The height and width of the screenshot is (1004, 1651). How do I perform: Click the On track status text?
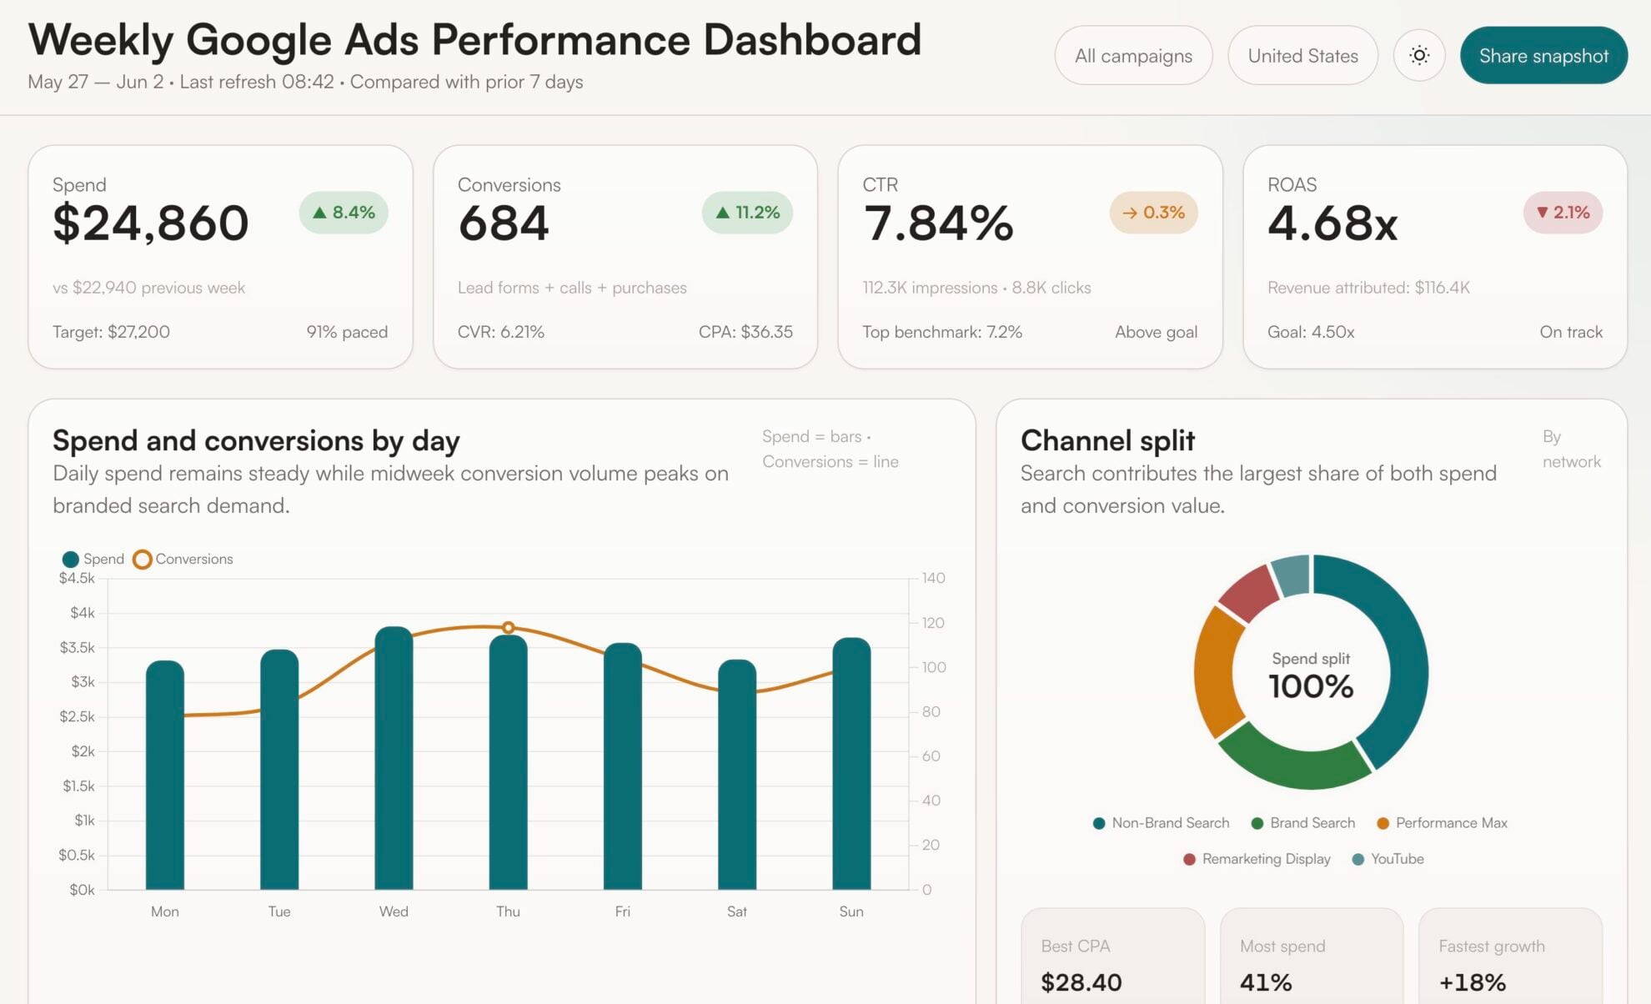[x=1571, y=332]
